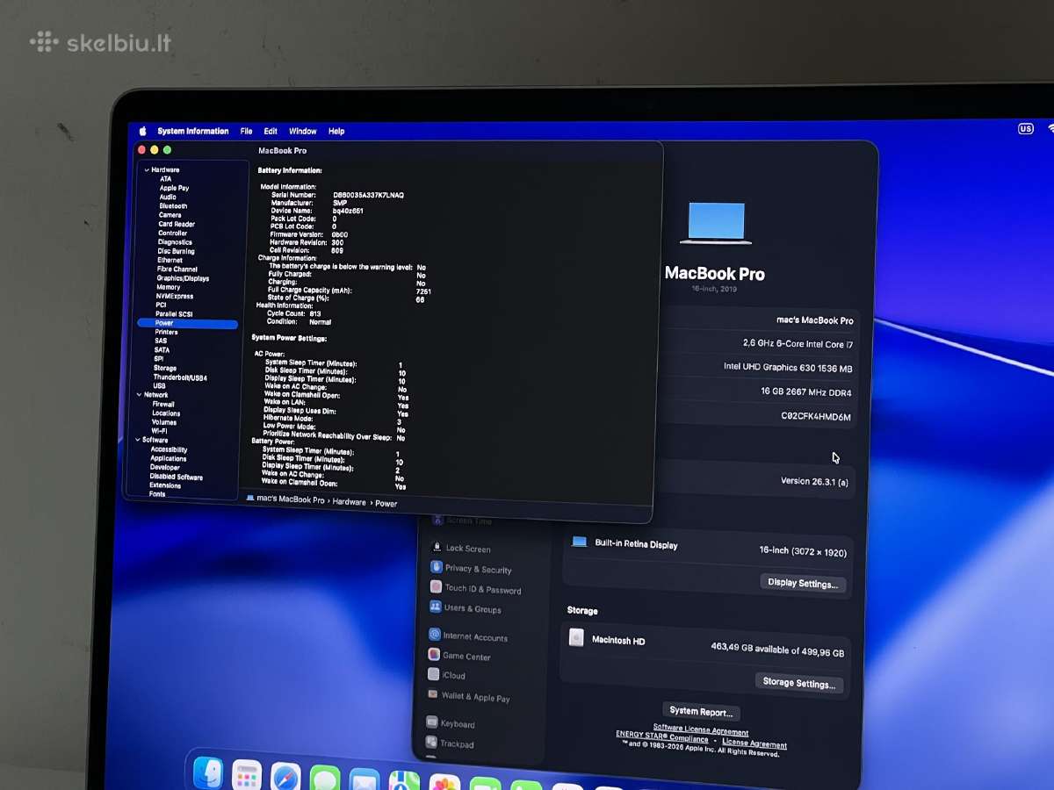Select Storage in the Hardware tree
Image resolution: width=1054 pixels, height=790 pixels.
[x=165, y=369]
